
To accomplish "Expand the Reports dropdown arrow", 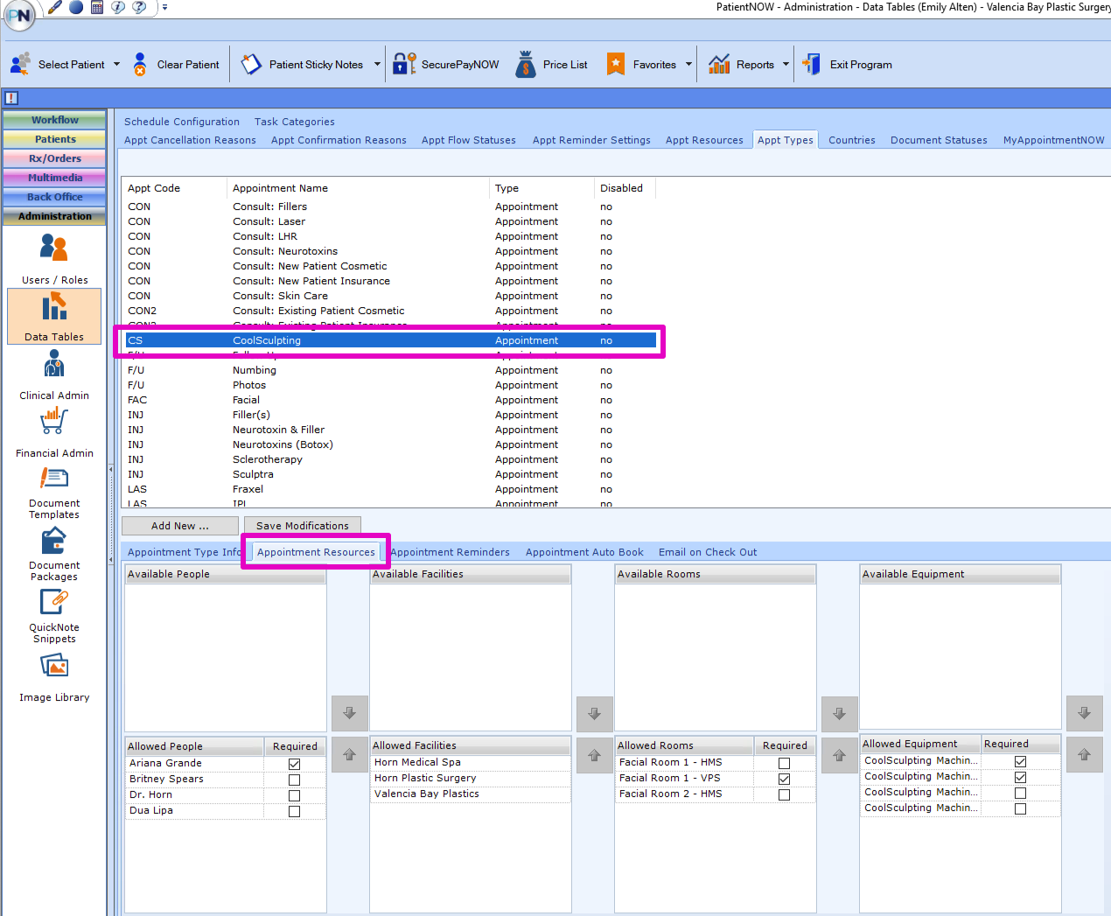I will point(786,64).
